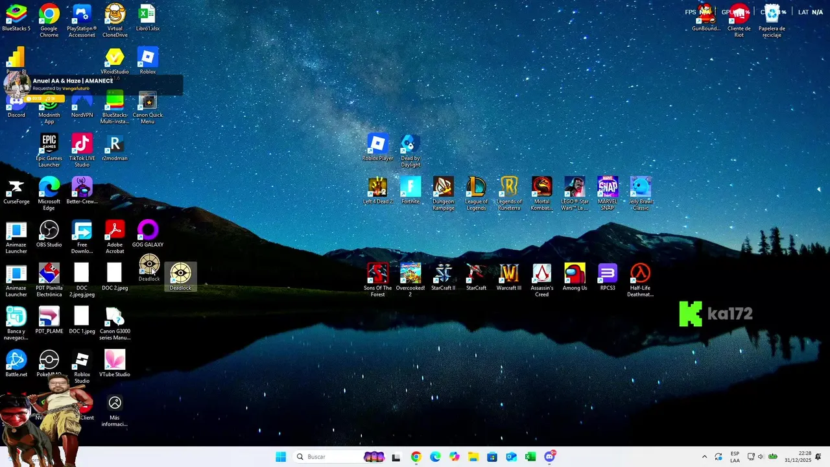Select the Cliente de Riot icon
830x467 pixels.
coord(739,20)
